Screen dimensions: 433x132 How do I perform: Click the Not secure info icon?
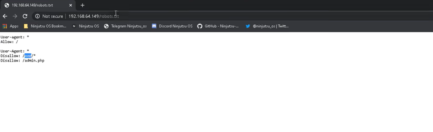pos(37,16)
